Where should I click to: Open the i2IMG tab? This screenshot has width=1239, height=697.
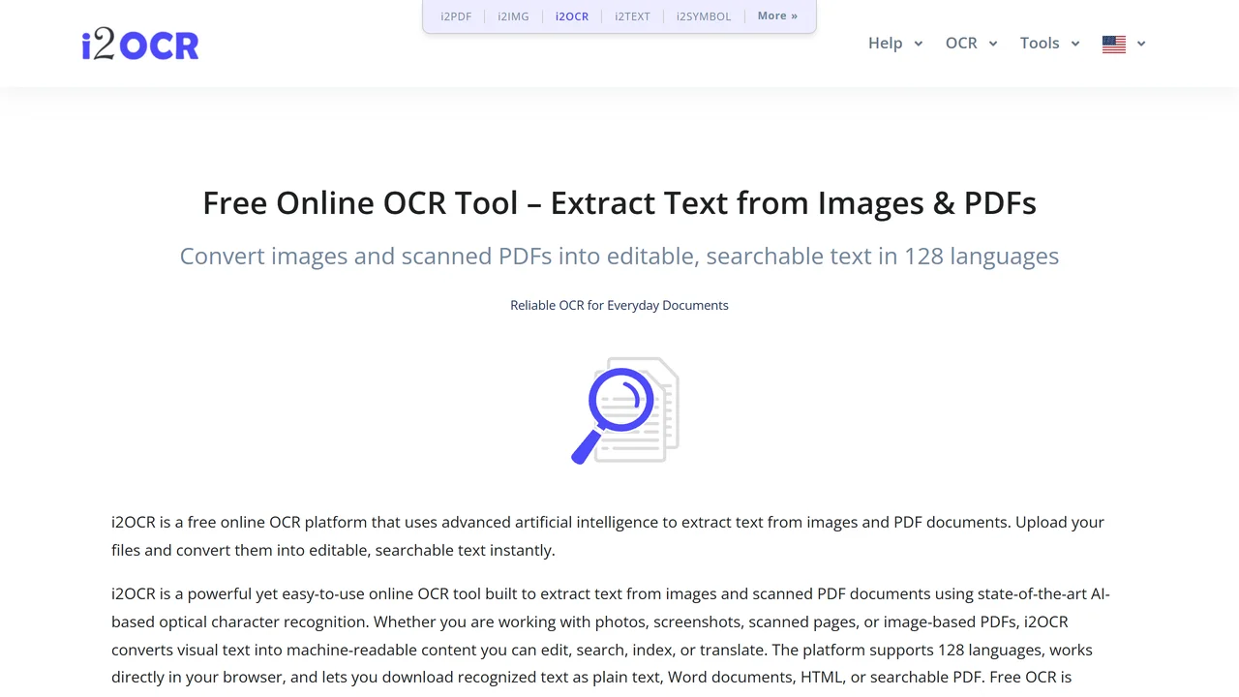point(513,16)
